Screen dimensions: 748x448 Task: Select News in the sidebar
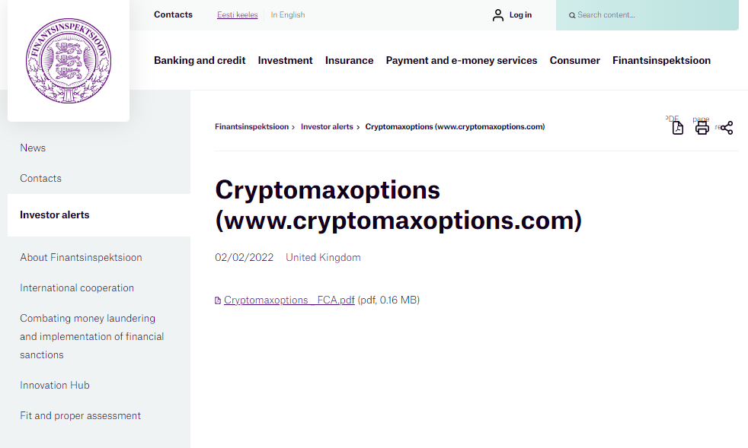click(x=33, y=148)
